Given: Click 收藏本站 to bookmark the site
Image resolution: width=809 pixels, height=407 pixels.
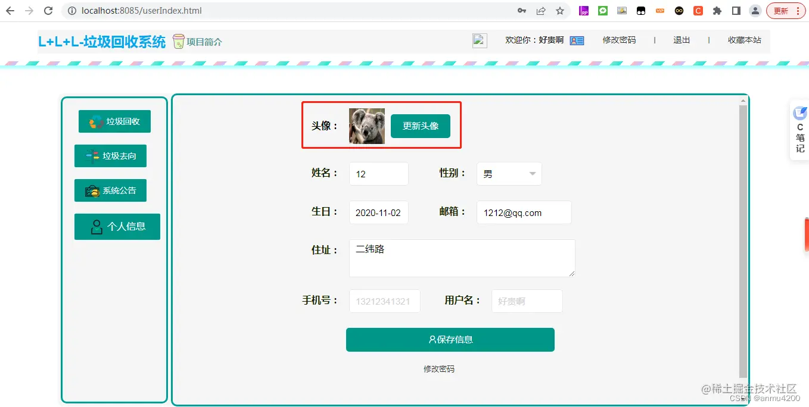Looking at the screenshot, I should tap(745, 40).
